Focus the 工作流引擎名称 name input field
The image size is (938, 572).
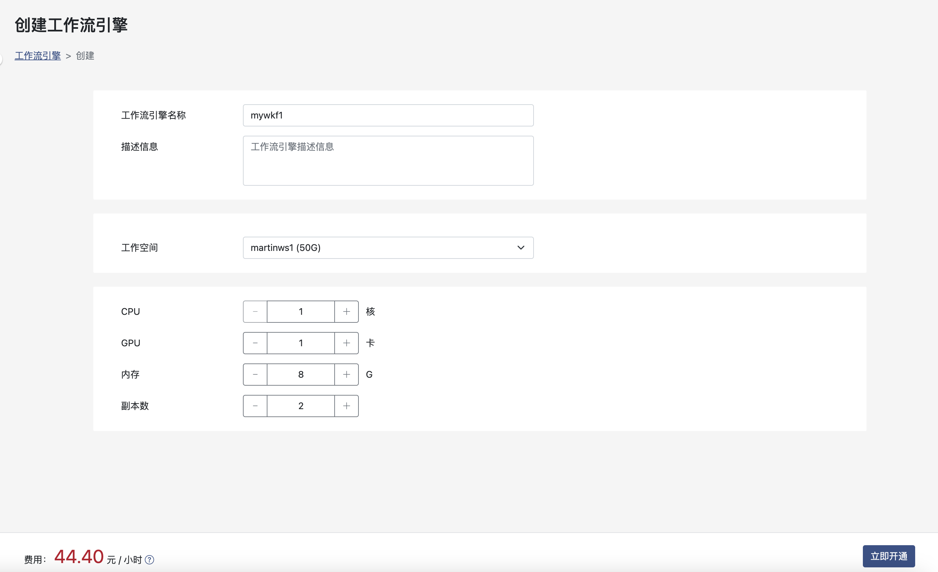(388, 116)
